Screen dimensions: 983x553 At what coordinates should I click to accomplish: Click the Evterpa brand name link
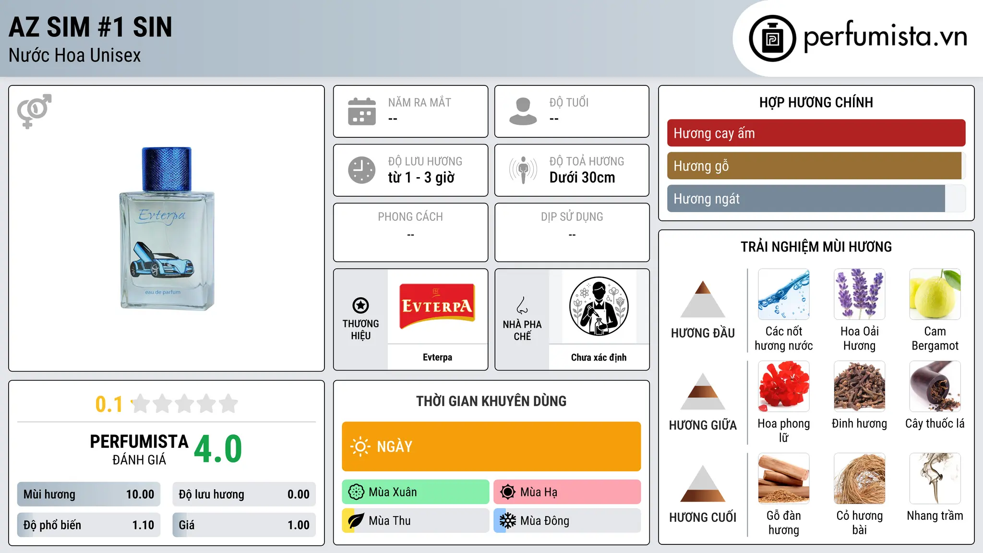click(437, 357)
